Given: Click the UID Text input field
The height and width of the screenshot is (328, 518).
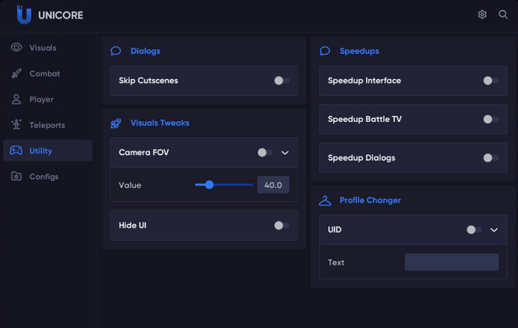Looking at the screenshot, I should (452, 262).
